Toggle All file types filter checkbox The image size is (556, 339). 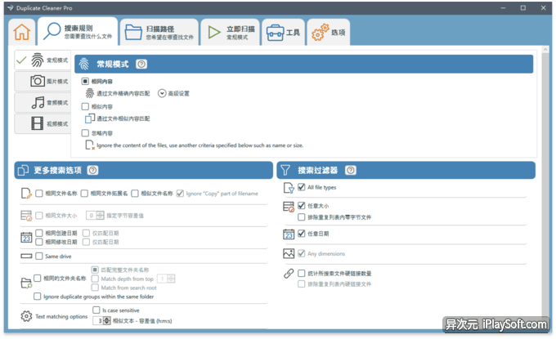pos(302,187)
